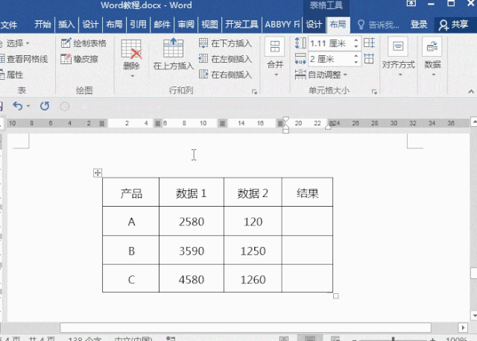Expand the Merge (合并) dropdown arrow
Screen dimensions: 477x341
point(276,75)
